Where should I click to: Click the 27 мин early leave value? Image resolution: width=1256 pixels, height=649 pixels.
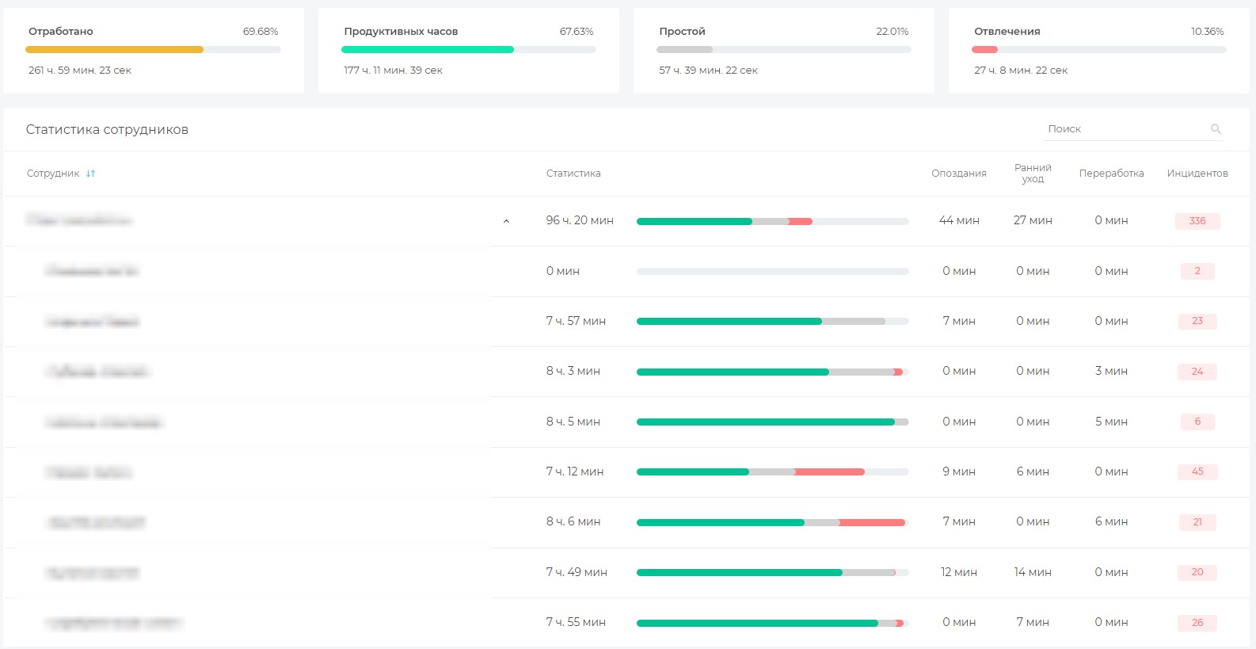tap(1033, 220)
